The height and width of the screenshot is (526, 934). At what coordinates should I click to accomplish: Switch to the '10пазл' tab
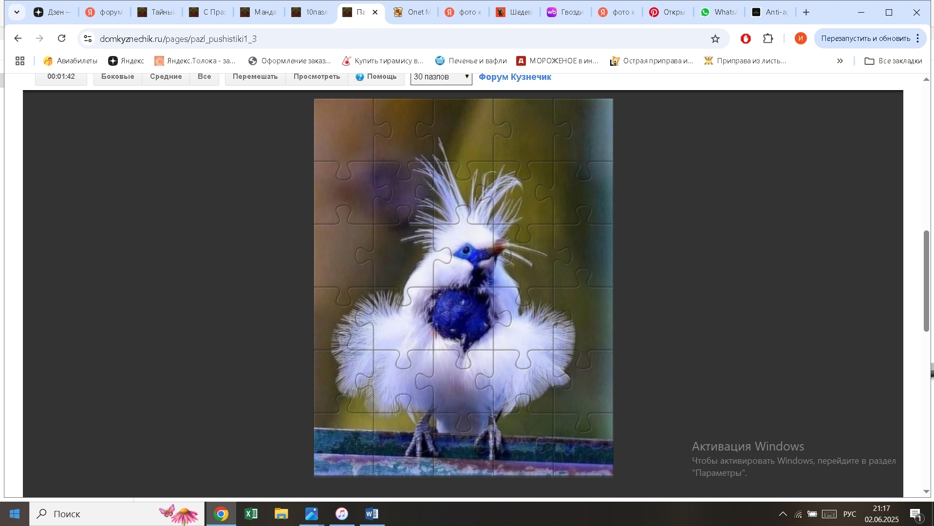point(310,12)
